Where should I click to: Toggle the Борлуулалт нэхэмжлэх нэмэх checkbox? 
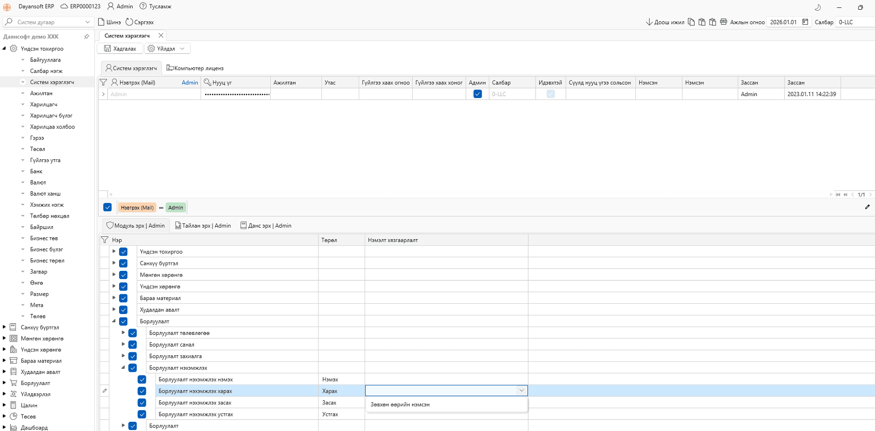coord(142,380)
